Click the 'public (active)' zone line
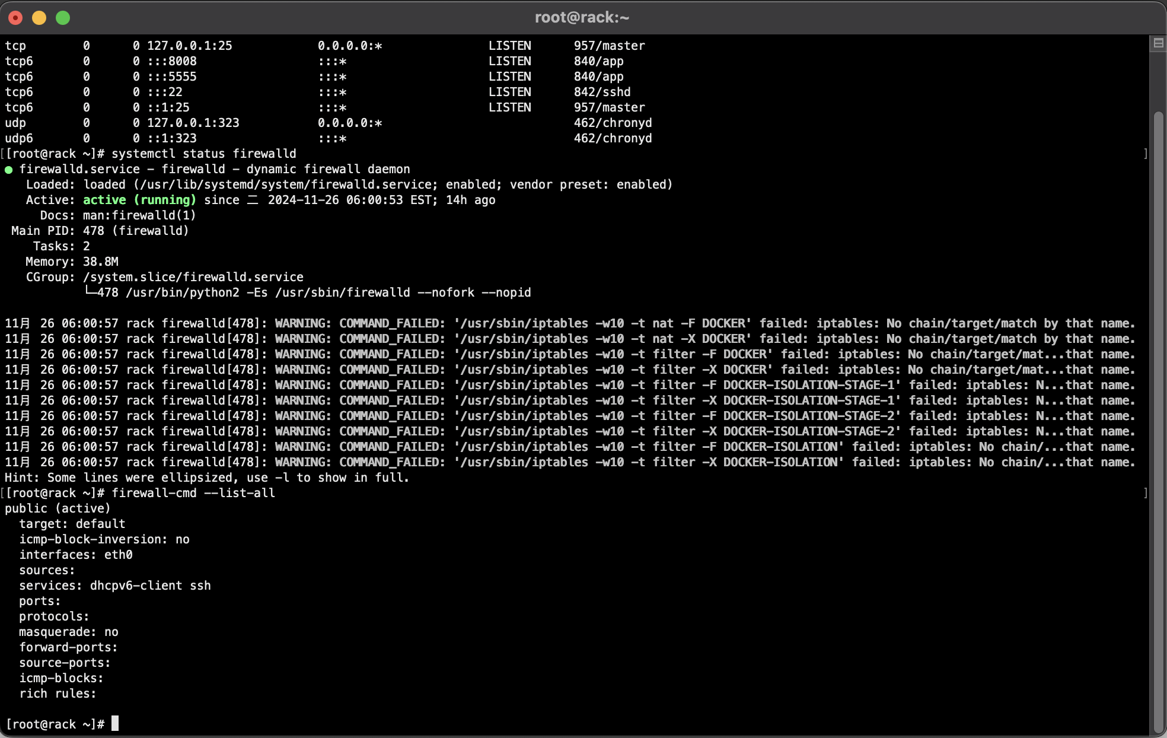 58,508
